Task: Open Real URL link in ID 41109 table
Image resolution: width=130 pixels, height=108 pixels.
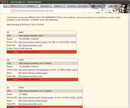Action: [x=30, y=104]
